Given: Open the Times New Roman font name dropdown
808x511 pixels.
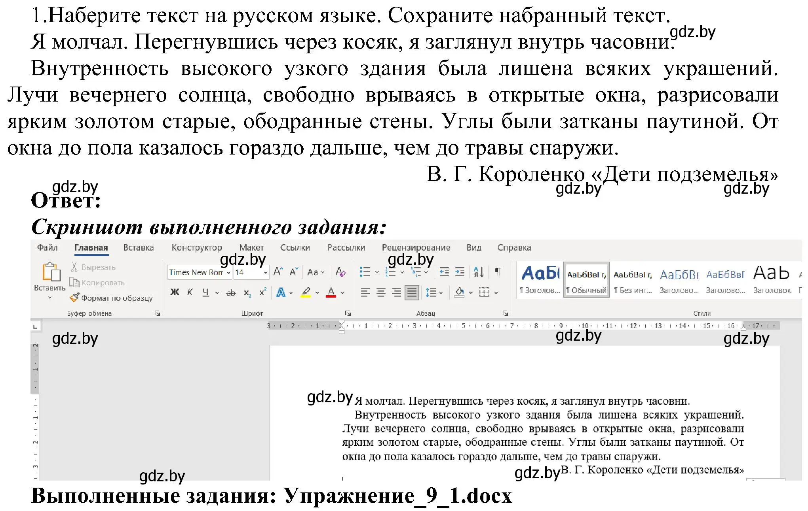Looking at the screenshot, I should pyautogui.click(x=228, y=272).
